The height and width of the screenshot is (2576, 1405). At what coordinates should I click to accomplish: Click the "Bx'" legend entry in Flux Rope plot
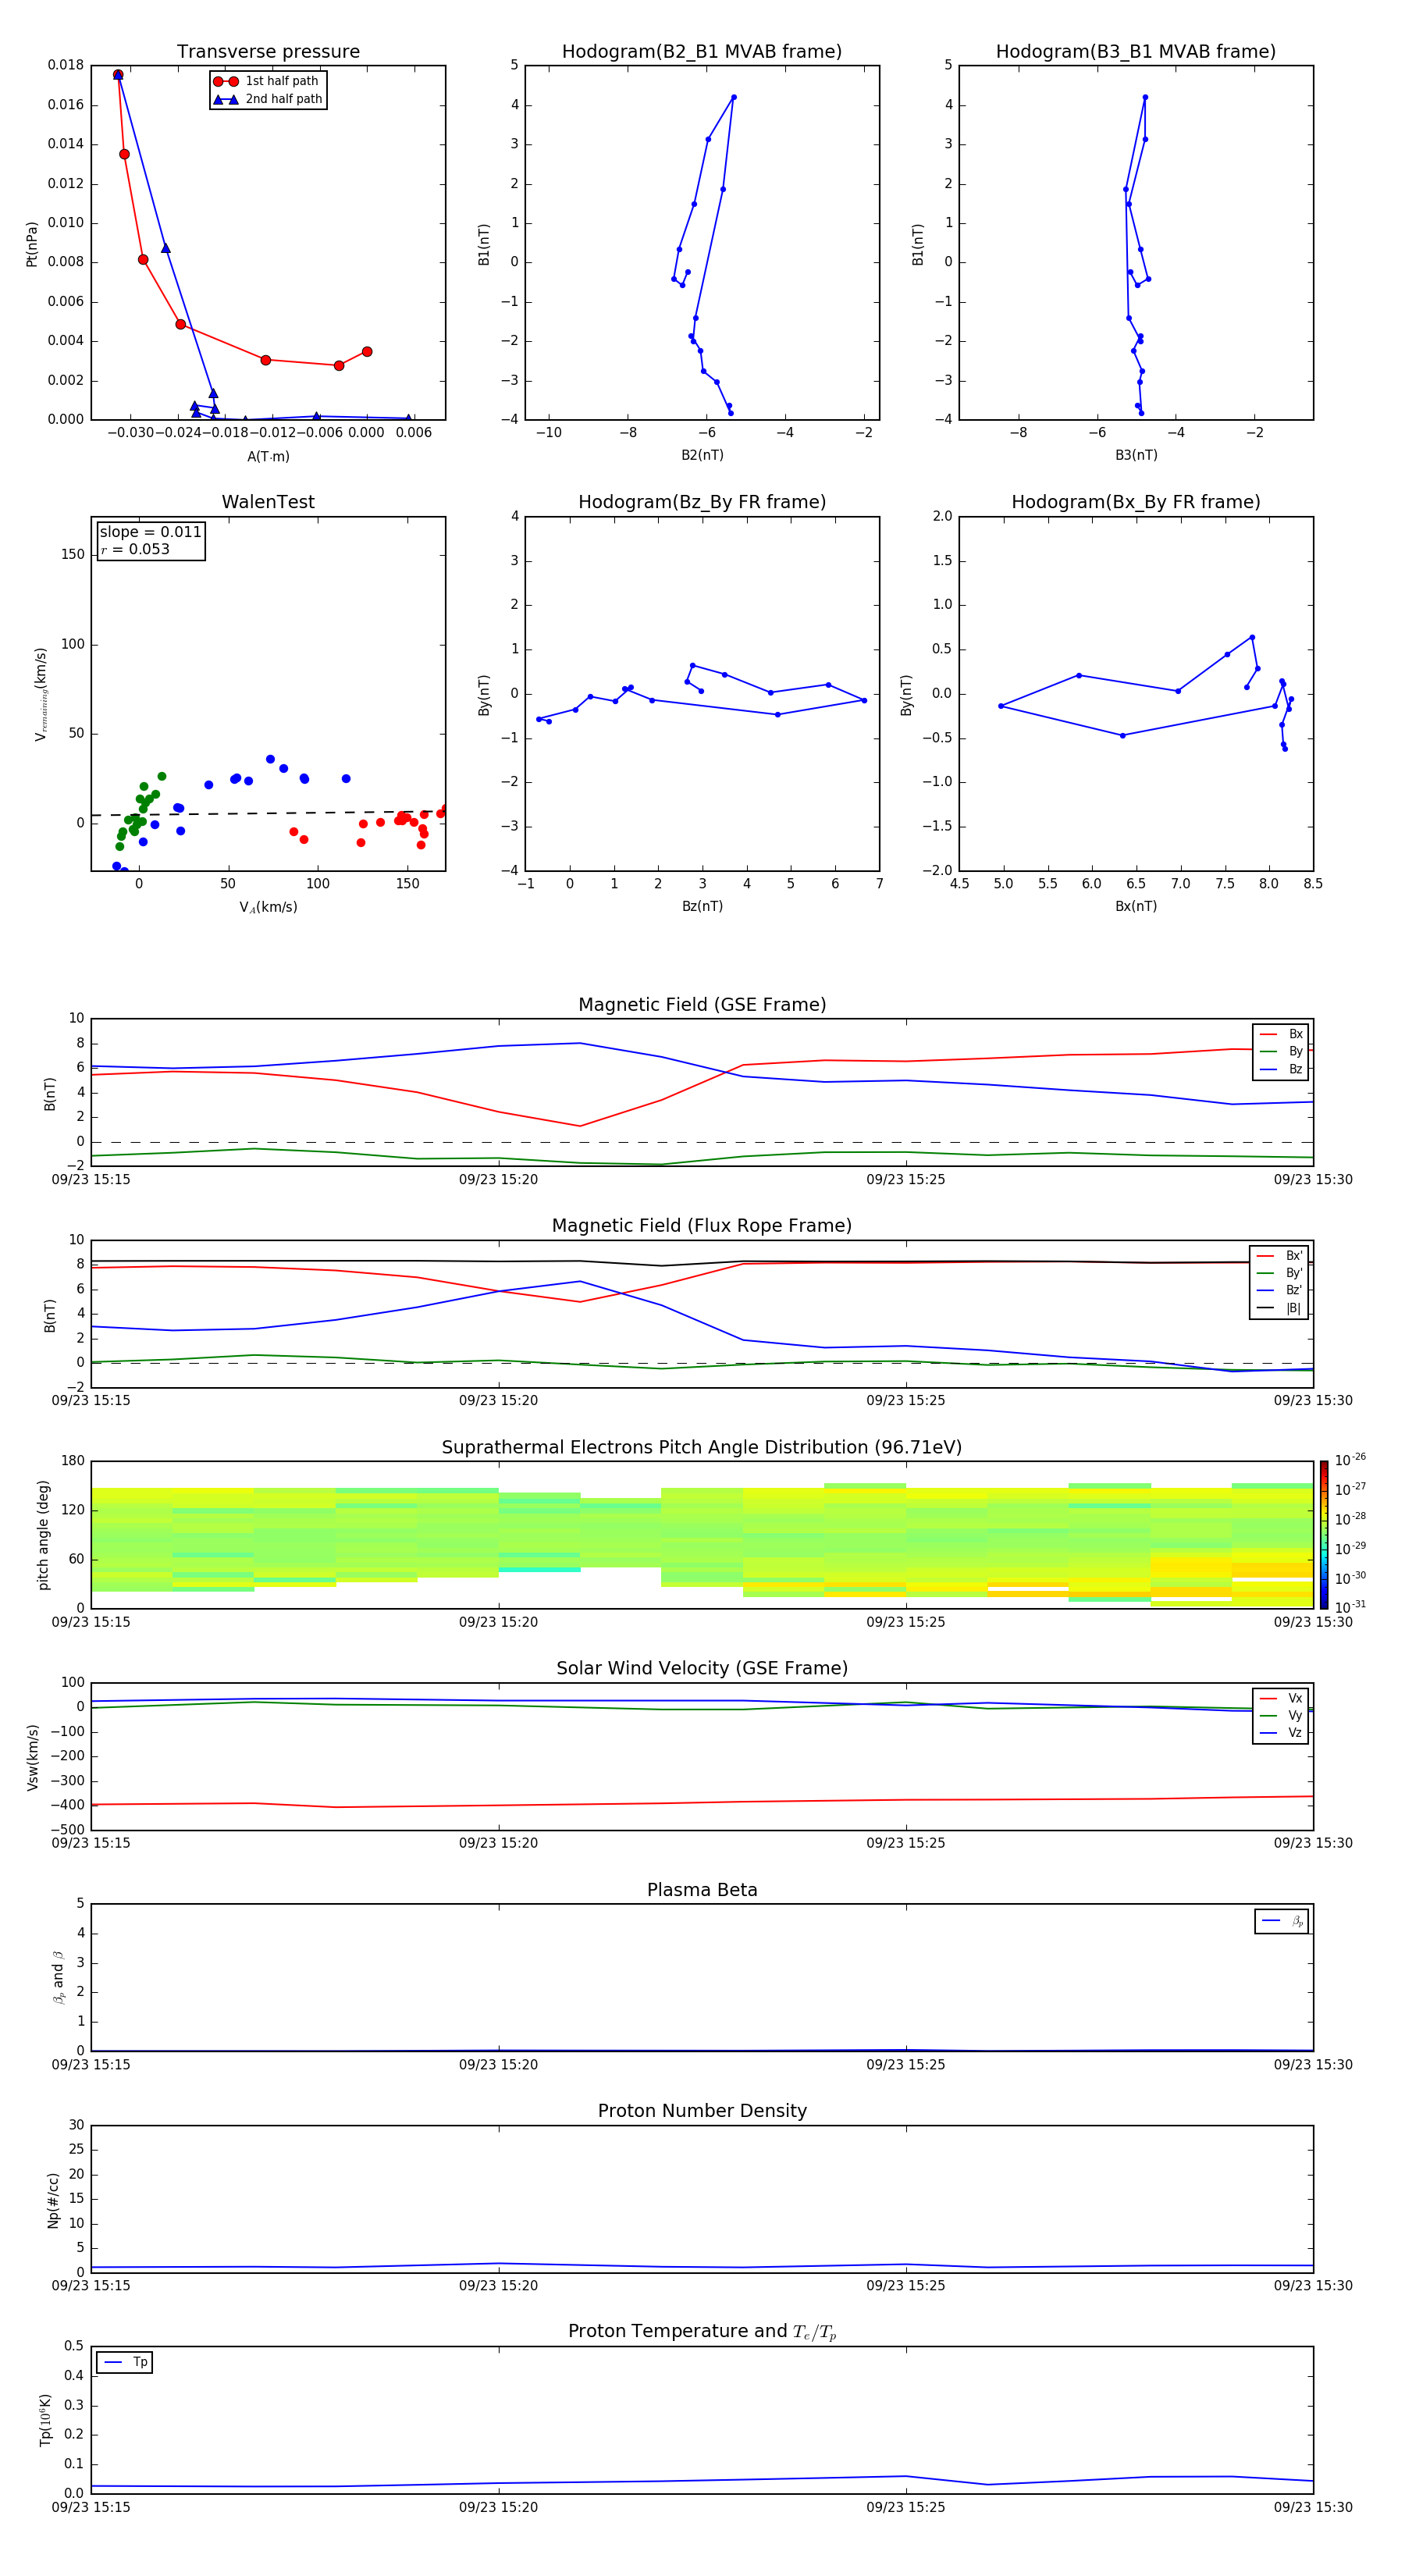1279,1256
